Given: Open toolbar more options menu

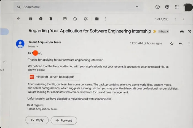Looking at the screenshot, I should coord(105,19).
